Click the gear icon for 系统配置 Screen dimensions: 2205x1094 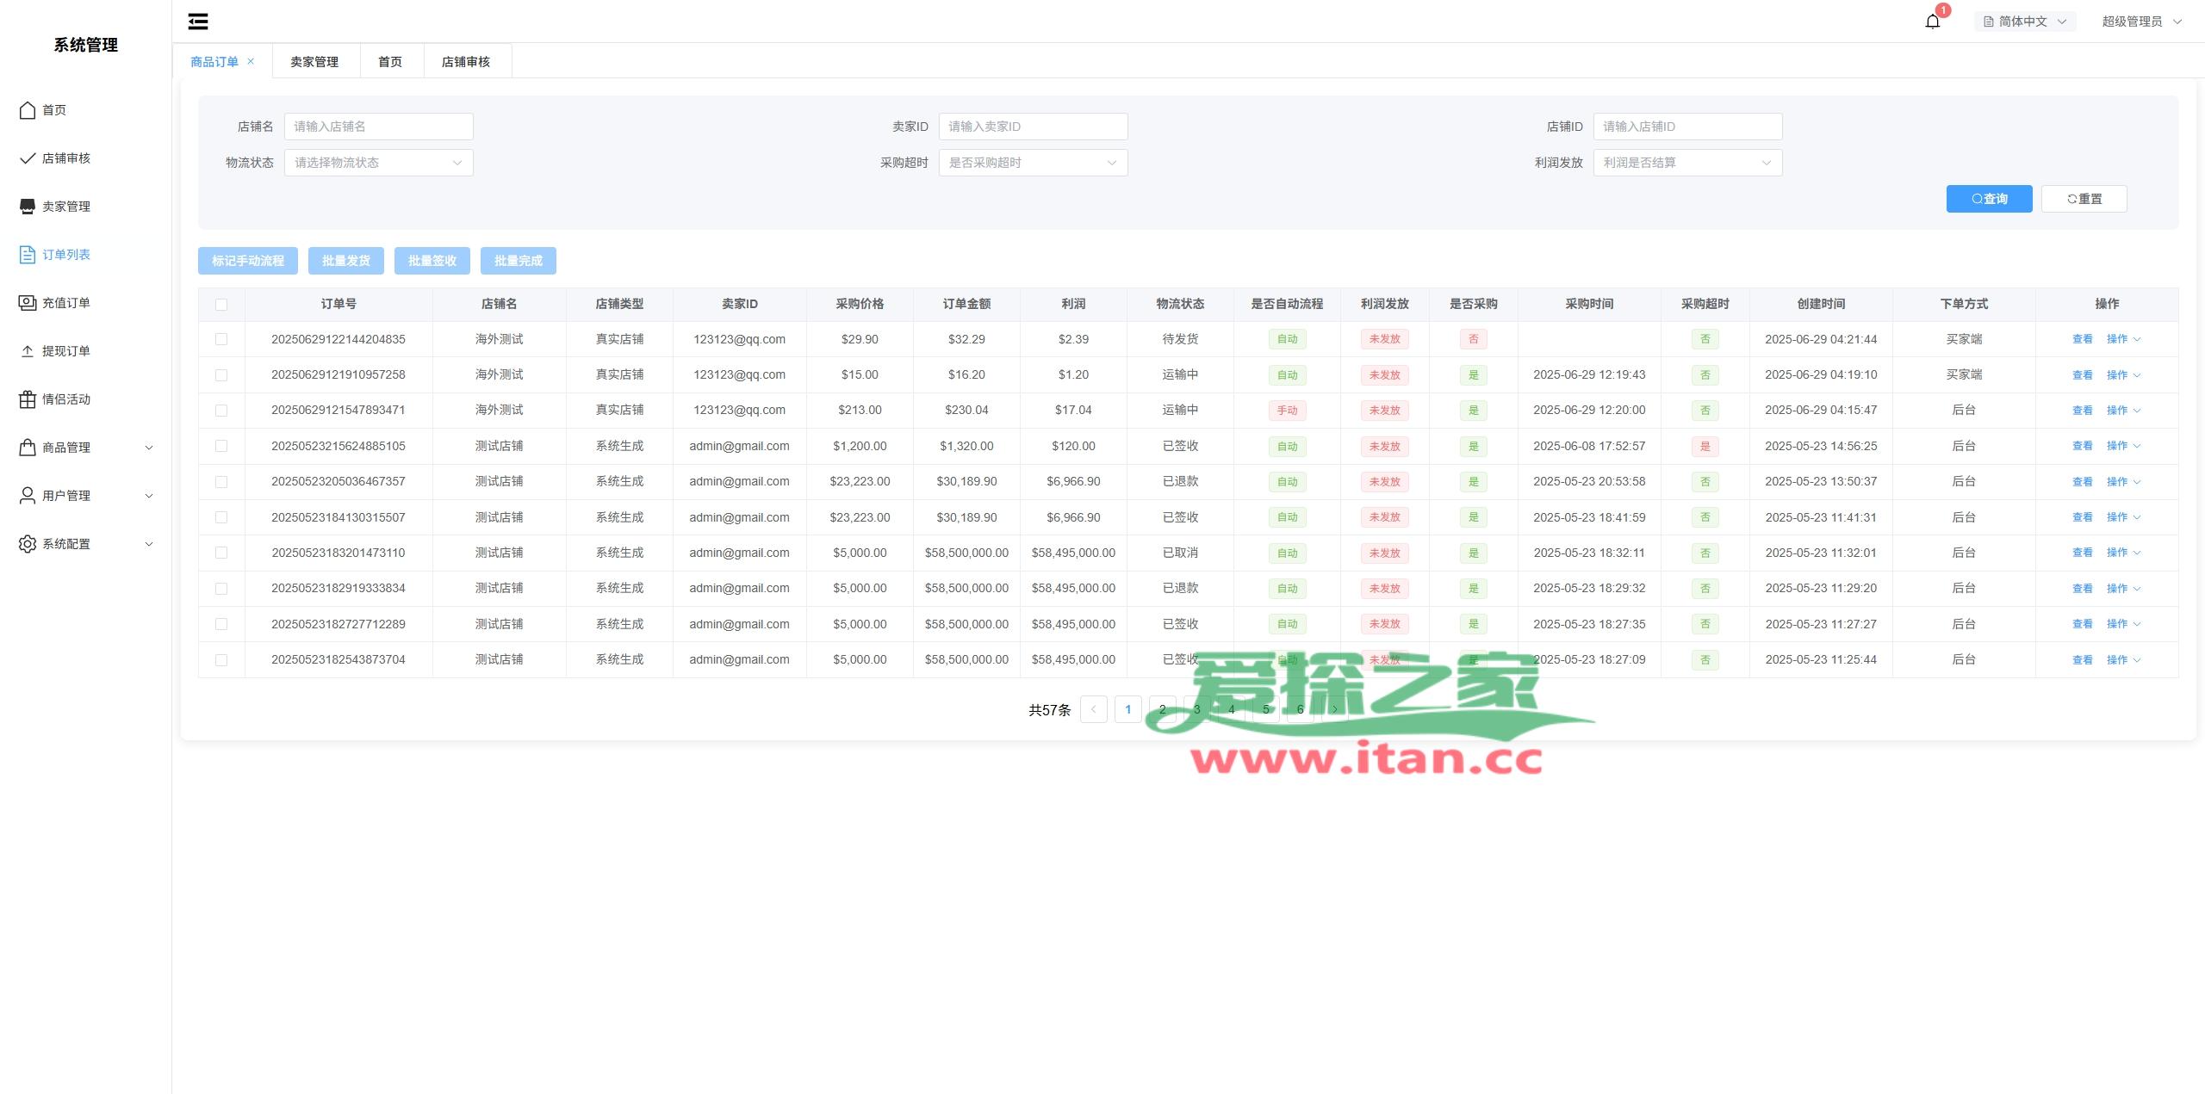(x=28, y=544)
